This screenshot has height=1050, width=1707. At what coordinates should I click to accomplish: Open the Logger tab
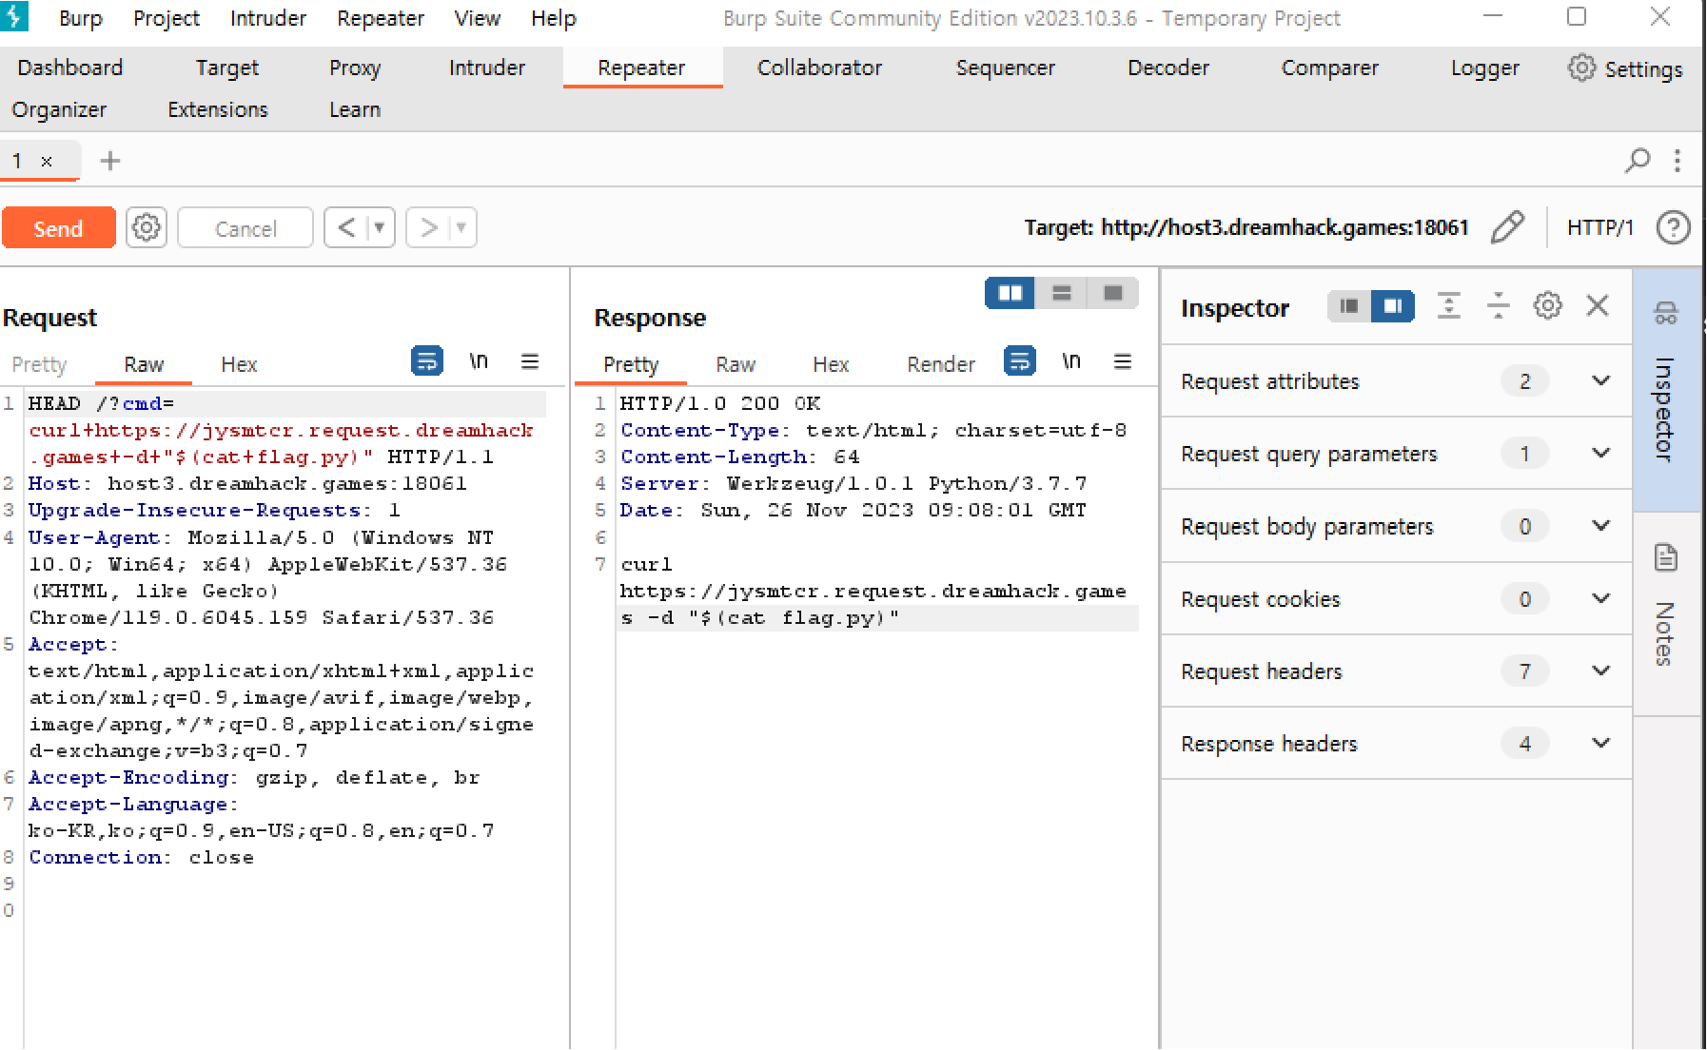click(1484, 68)
